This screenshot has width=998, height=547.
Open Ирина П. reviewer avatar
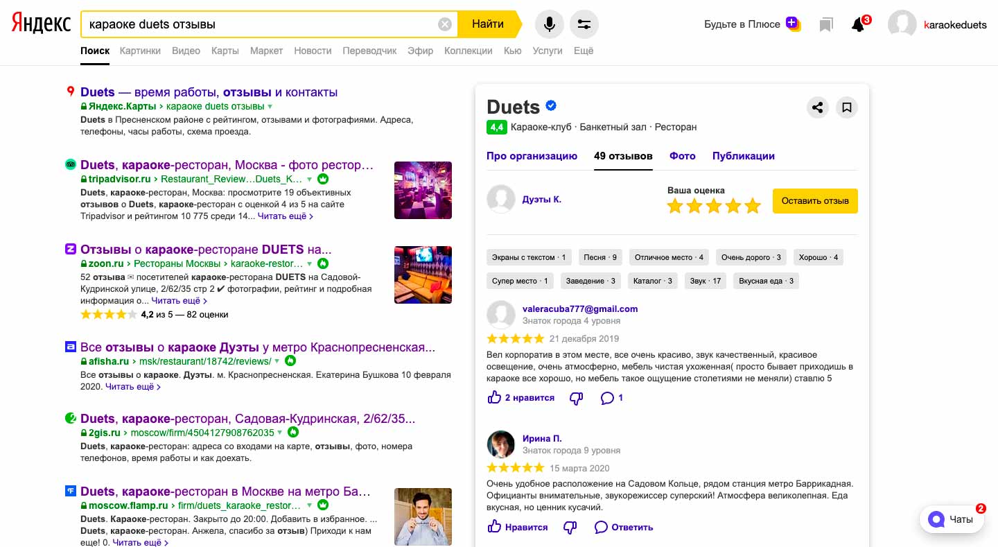(x=500, y=444)
